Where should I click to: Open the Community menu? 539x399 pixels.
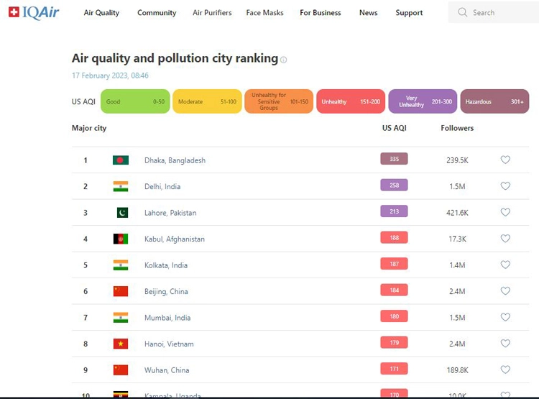157,13
